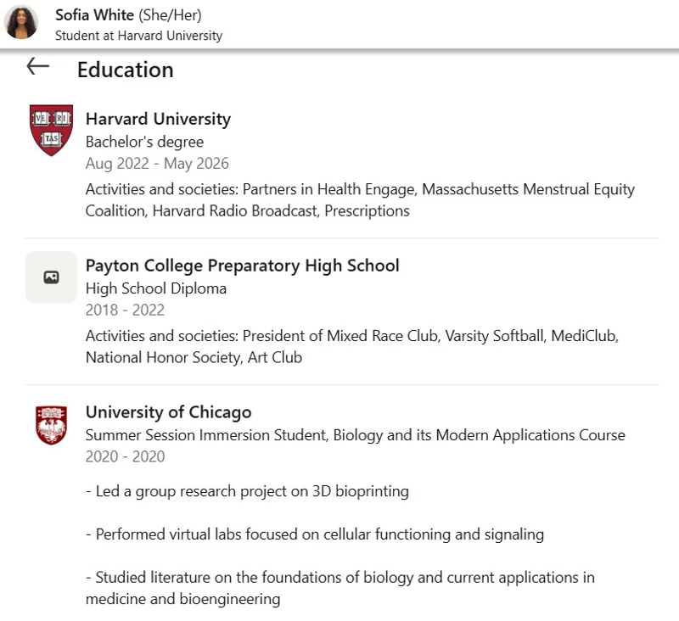Click the Payton College Prep placeholder logo
The height and width of the screenshot is (621, 679).
pos(51,277)
